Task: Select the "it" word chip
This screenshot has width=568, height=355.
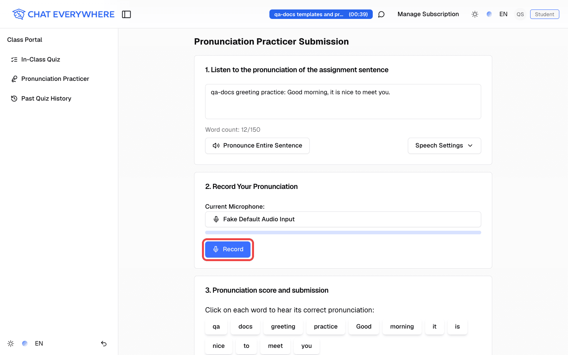Action: click(435, 327)
